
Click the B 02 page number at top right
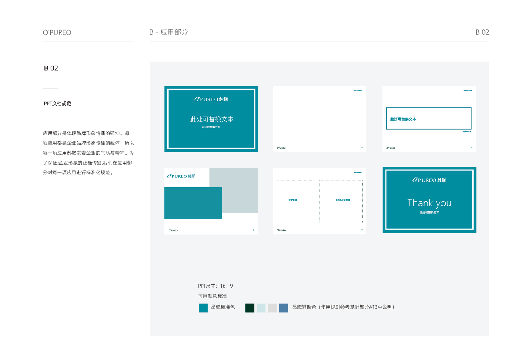[x=482, y=32]
